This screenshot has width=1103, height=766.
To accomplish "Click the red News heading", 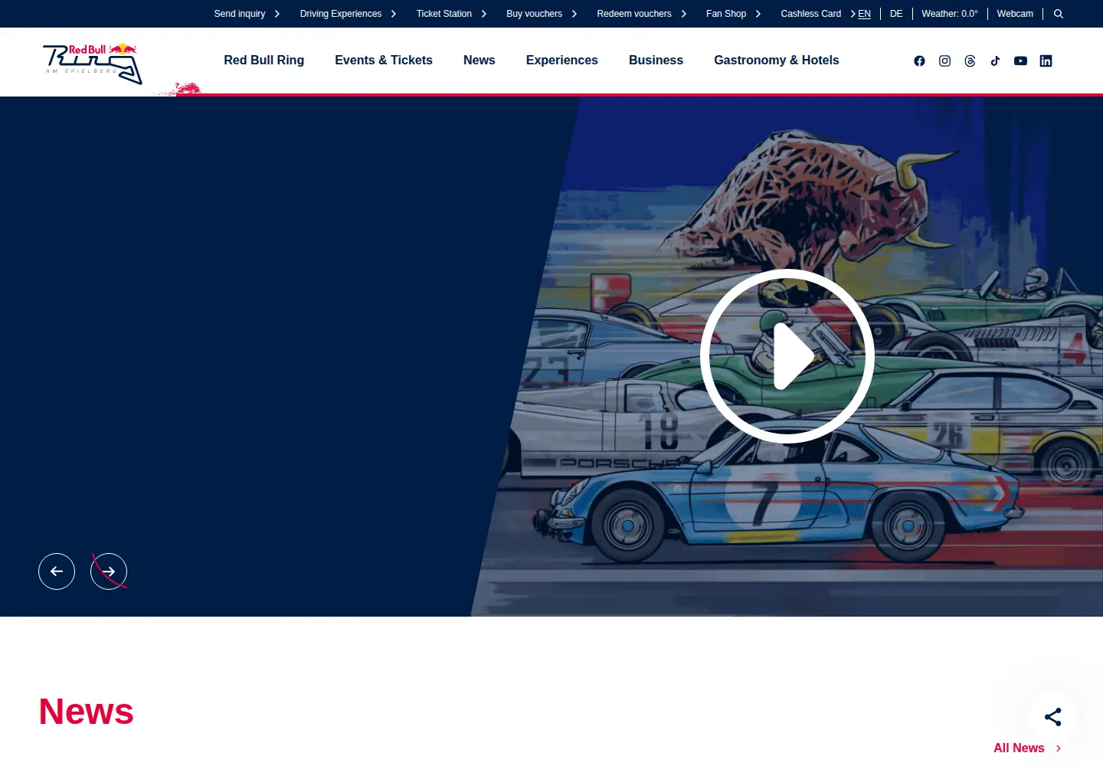I will pos(86,712).
